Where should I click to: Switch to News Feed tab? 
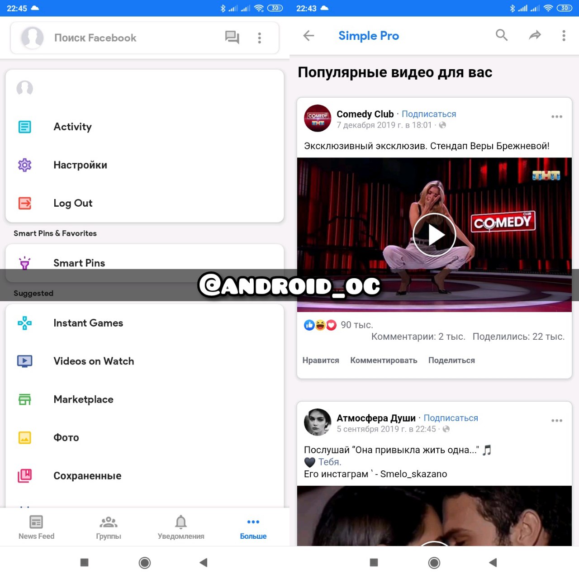[x=36, y=527]
